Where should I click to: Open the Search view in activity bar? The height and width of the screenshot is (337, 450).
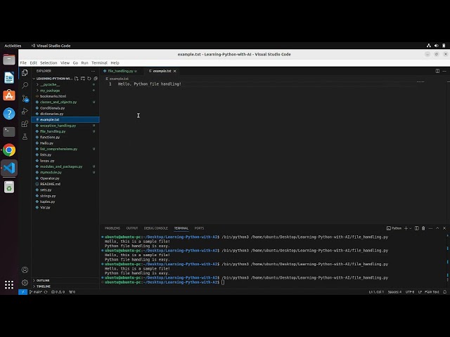click(25, 85)
